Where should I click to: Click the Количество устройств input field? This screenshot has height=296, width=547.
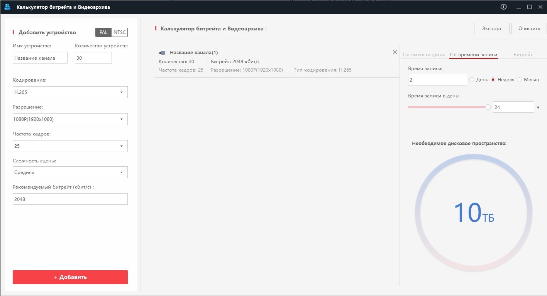pos(93,58)
